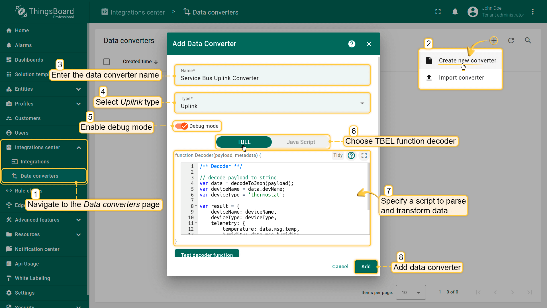Click the notifications bell icon
547x308 pixels.
tap(455, 12)
